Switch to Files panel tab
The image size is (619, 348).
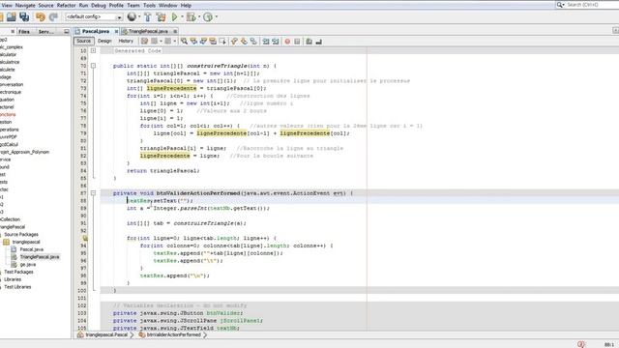pos(24,31)
